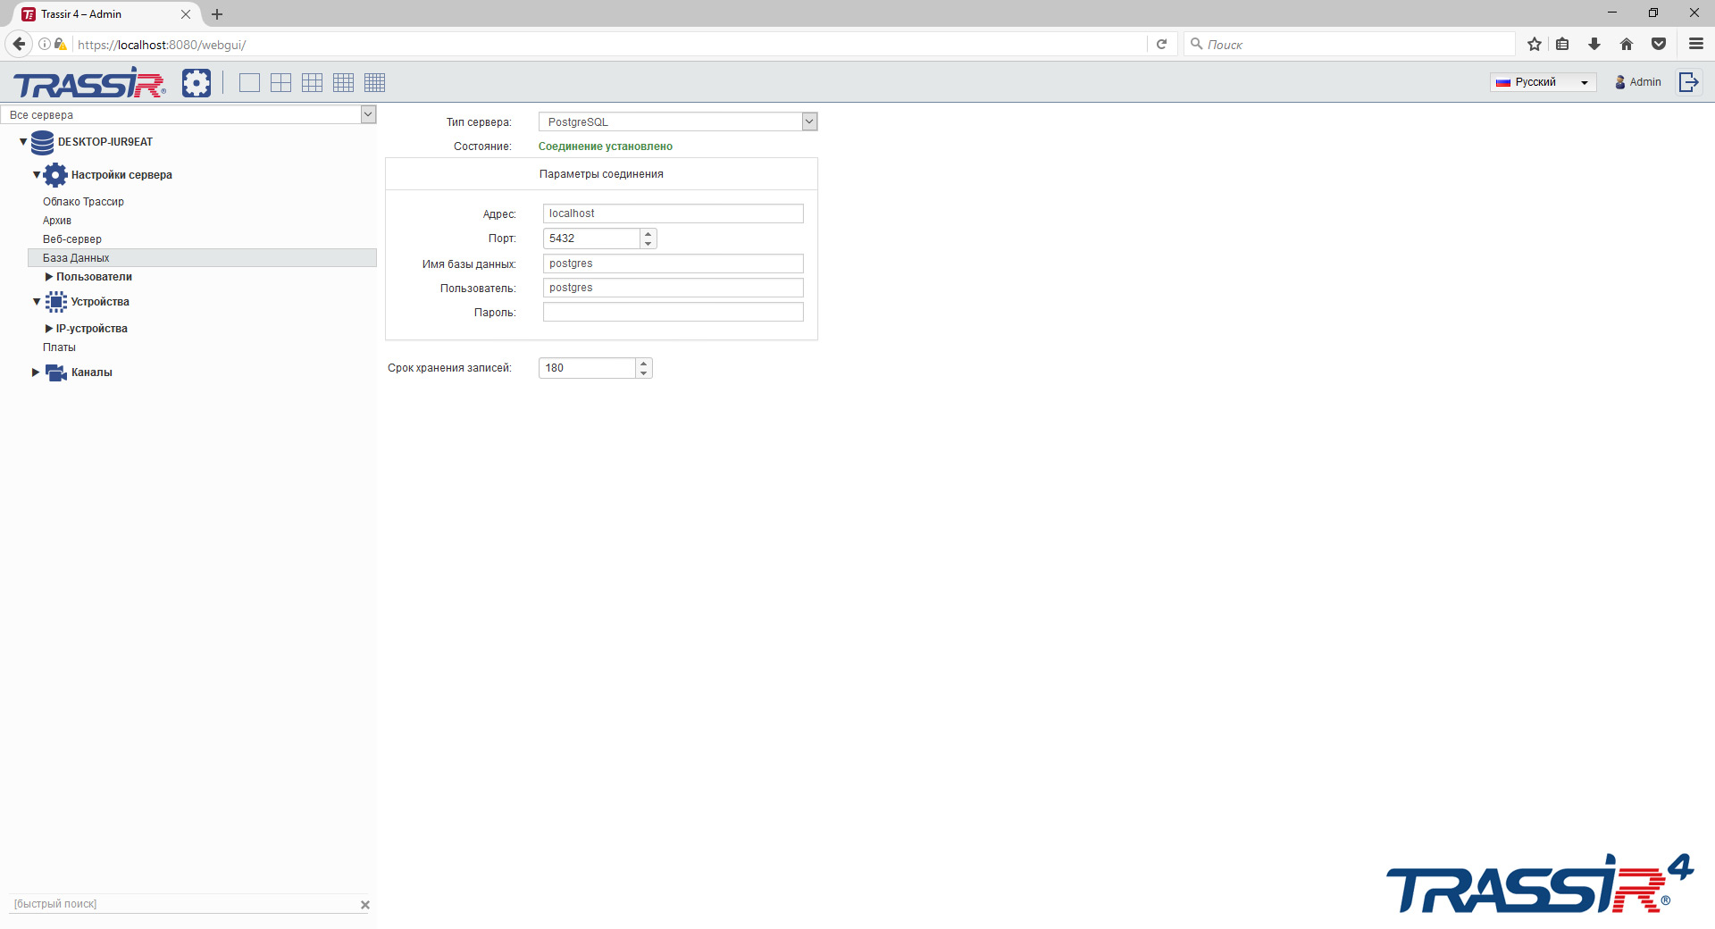Open the Все серверы dropdown

tap(368, 114)
